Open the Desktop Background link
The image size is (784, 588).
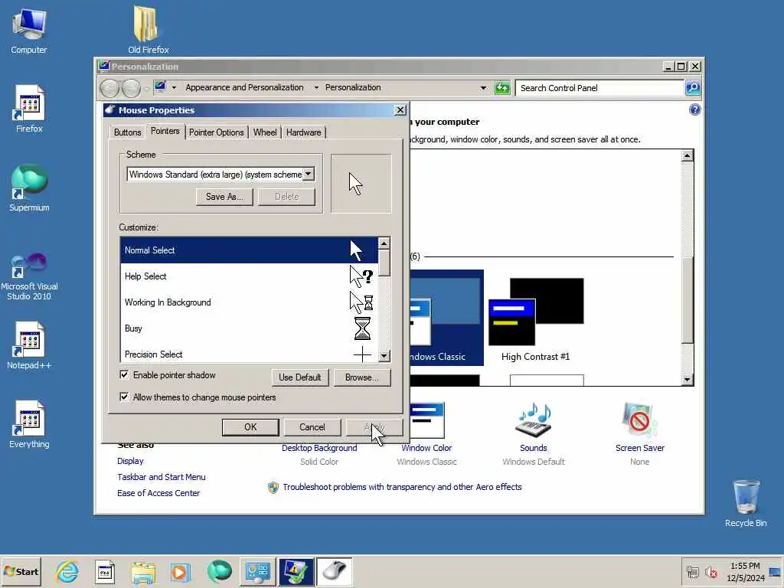click(x=319, y=448)
